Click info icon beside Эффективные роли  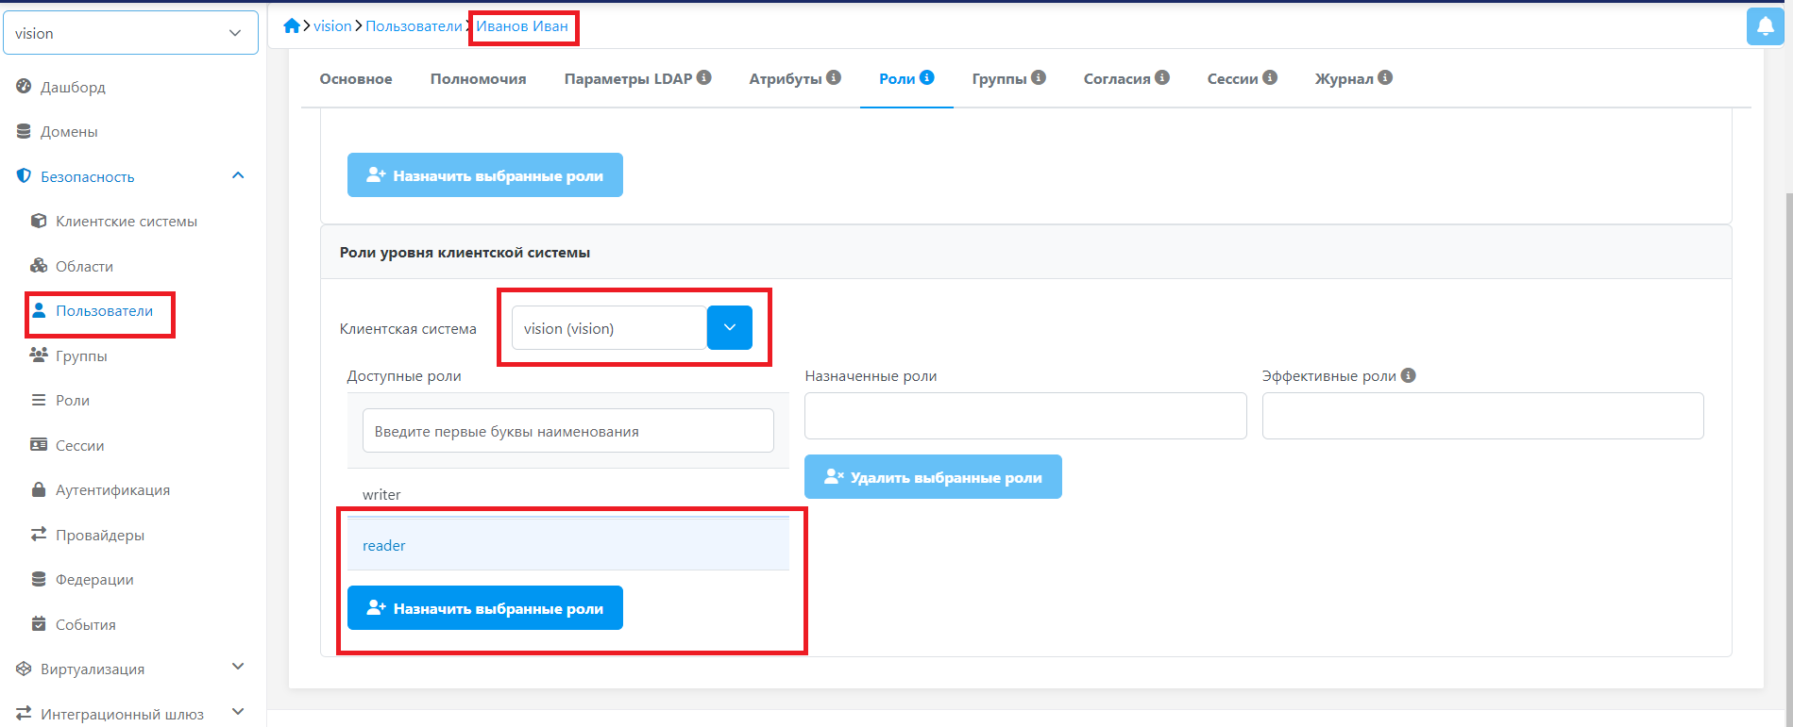[1408, 375]
